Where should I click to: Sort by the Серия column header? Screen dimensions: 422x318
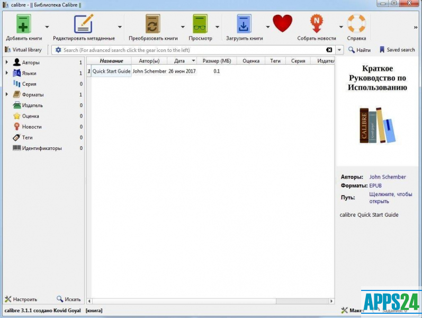coord(298,61)
